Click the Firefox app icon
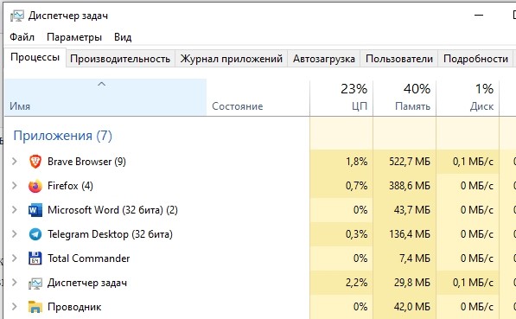This screenshot has width=516, height=319. coord(35,186)
